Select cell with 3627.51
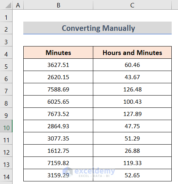The width and height of the screenshot is (178, 184). [58, 65]
